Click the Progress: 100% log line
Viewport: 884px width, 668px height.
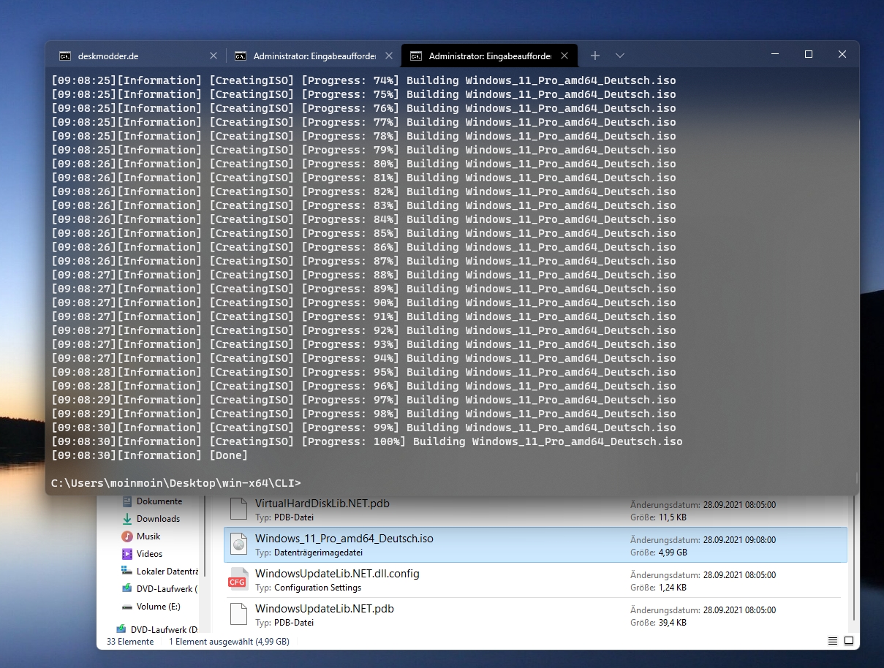click(367, 441)
